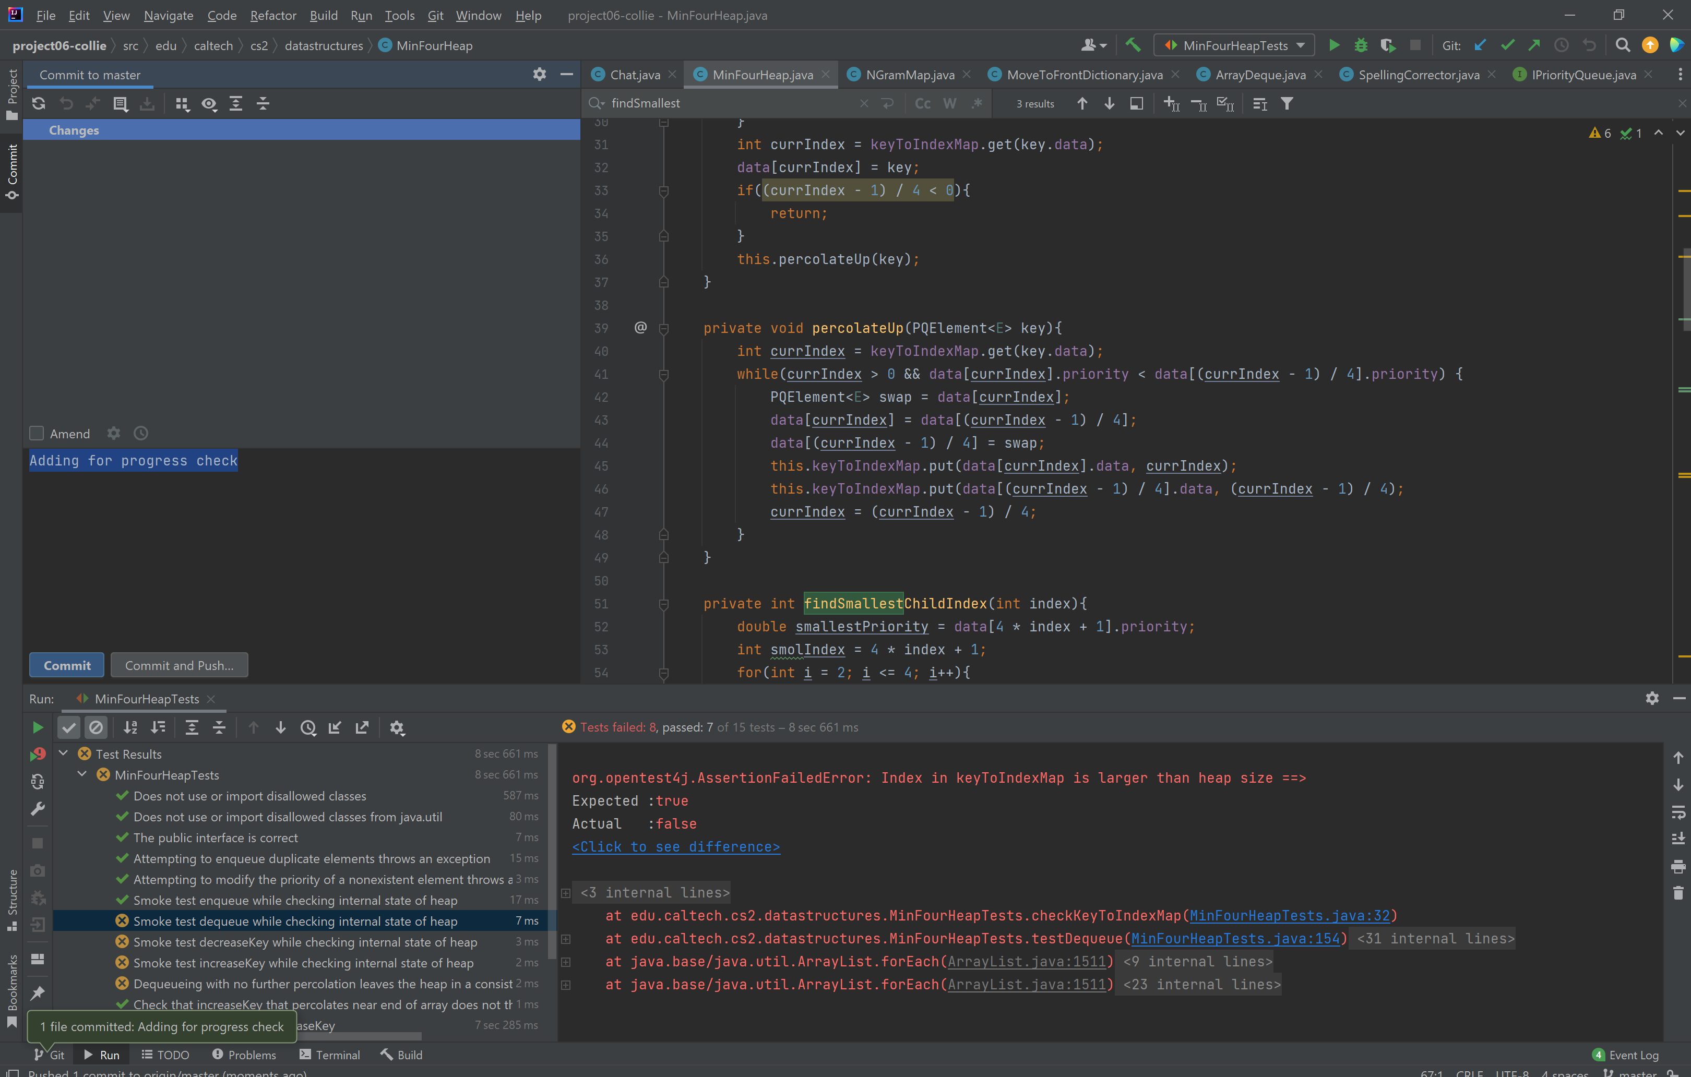Open the Refactor menu
This screenshot has height=1077, width=1691.
(272, 16)
